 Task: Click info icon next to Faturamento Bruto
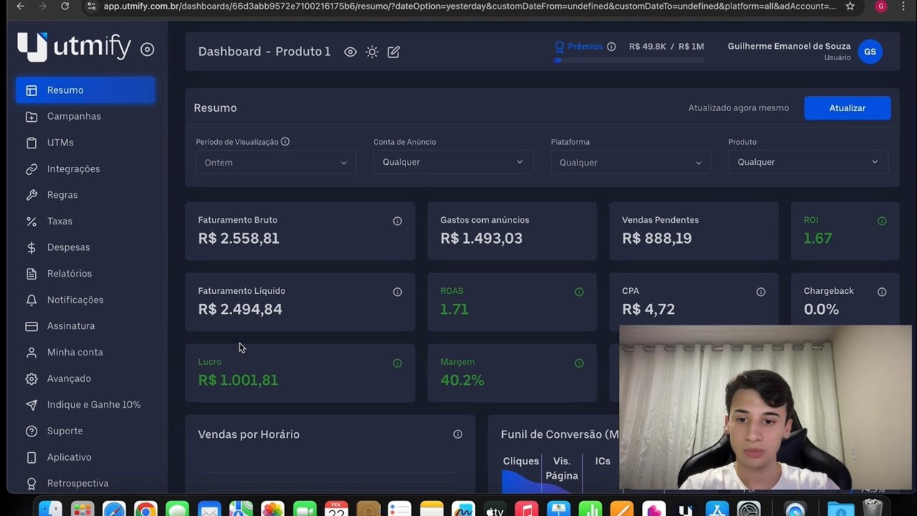pos(398,221)
